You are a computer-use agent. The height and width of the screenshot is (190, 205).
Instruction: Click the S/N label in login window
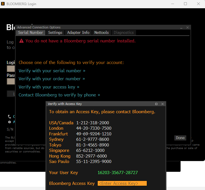coord(10,129)
